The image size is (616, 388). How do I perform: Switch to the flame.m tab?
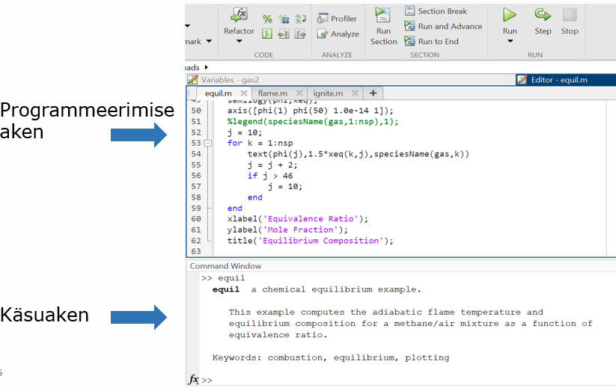click(272, 93)
